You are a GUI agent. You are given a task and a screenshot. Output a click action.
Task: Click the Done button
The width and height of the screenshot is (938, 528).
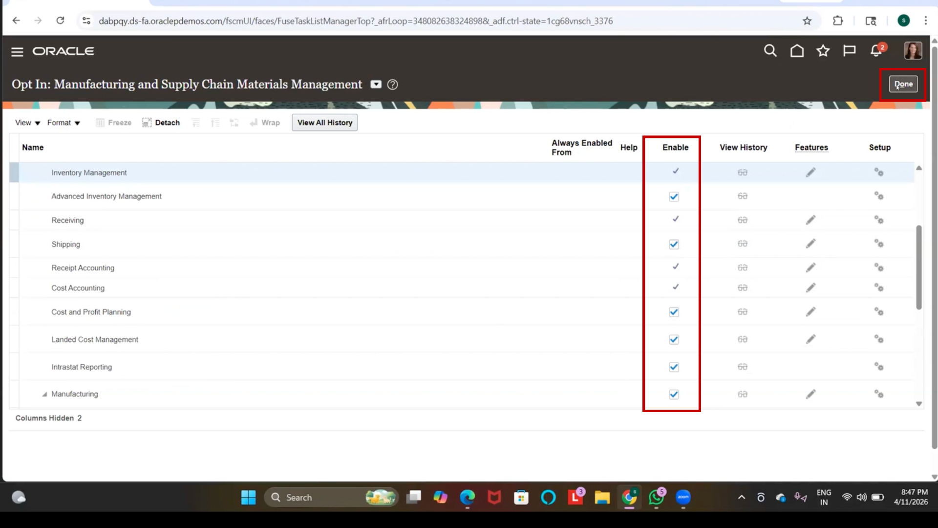903,84
